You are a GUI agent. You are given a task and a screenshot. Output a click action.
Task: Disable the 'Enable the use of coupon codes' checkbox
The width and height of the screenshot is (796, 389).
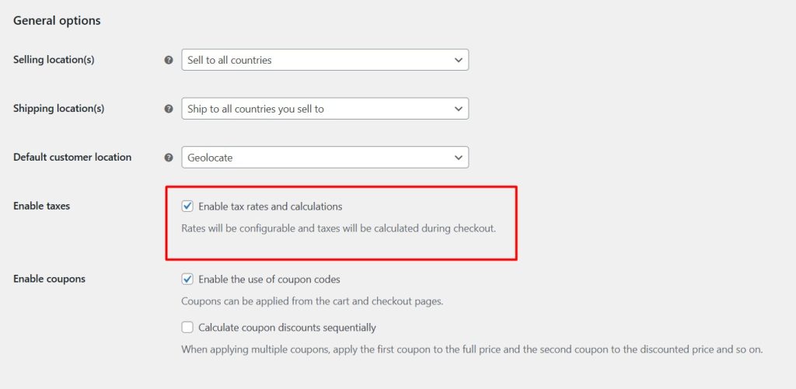(187, 280)
